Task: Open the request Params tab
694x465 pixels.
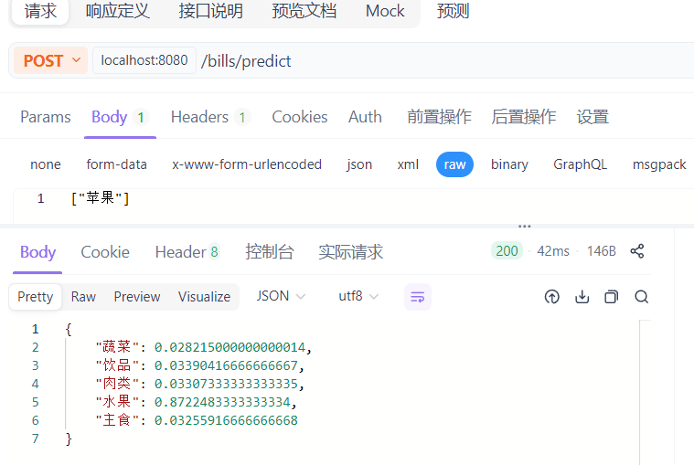Action: click(x=46, y=117)
